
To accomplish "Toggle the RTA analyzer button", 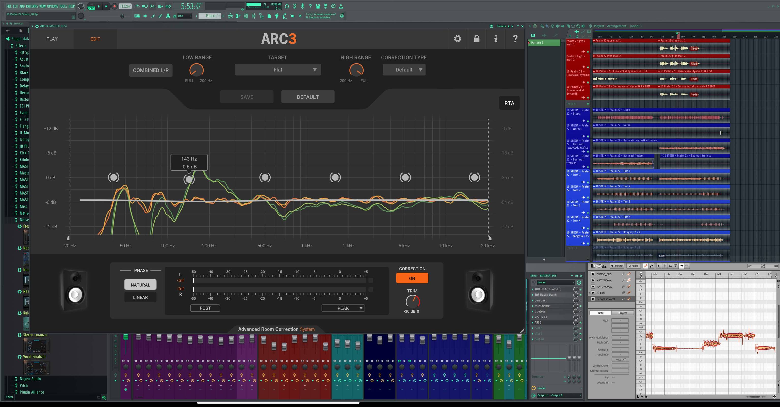I will (509, 103).
